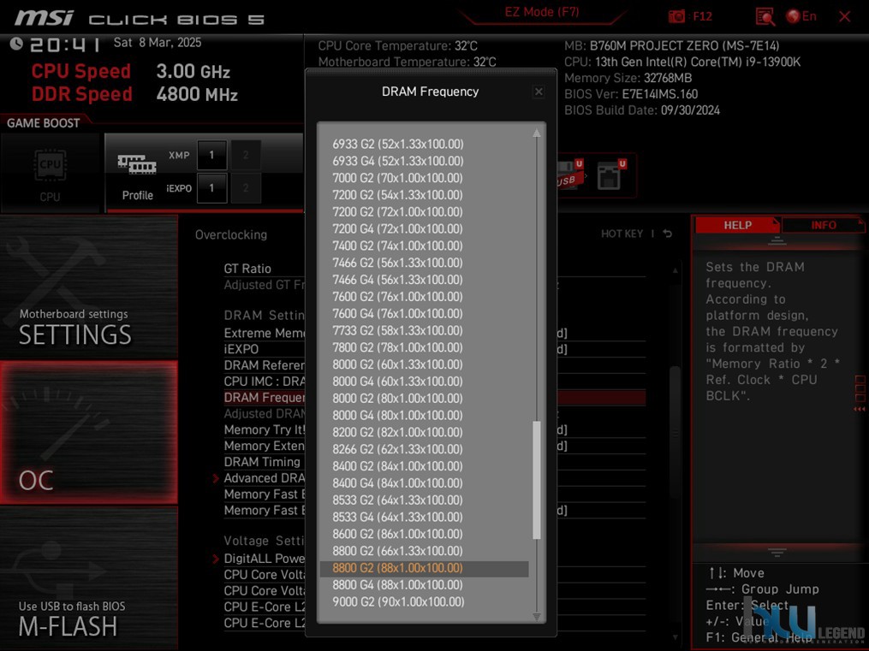Open Memory Try It! setting
869x651 pixels.
[x=265, y=429]
